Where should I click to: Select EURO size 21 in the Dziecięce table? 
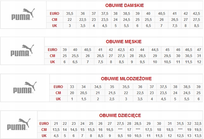[x=56, y=124]
